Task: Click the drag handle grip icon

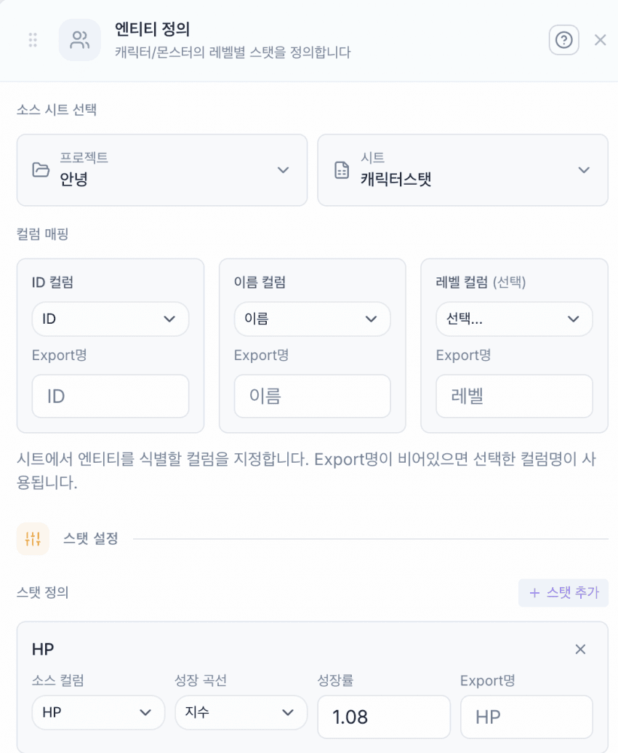Action: pos(33,40)
